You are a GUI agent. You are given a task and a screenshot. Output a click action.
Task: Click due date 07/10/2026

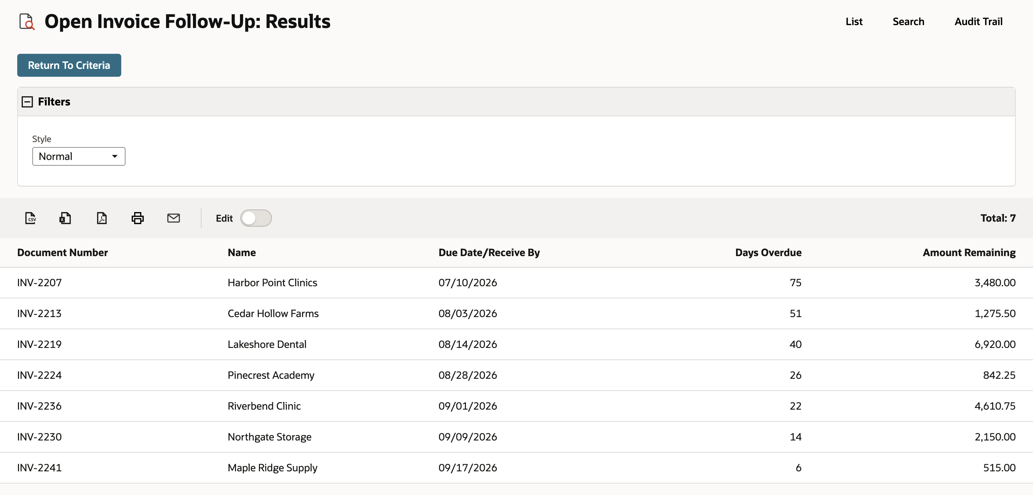click(468, 282)
